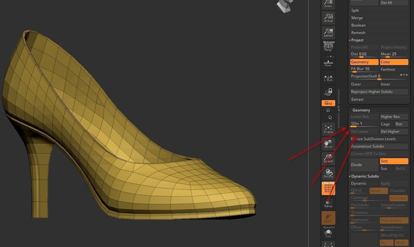
Task: Toggle the Geometry projection button
Action: pos(364,62)
